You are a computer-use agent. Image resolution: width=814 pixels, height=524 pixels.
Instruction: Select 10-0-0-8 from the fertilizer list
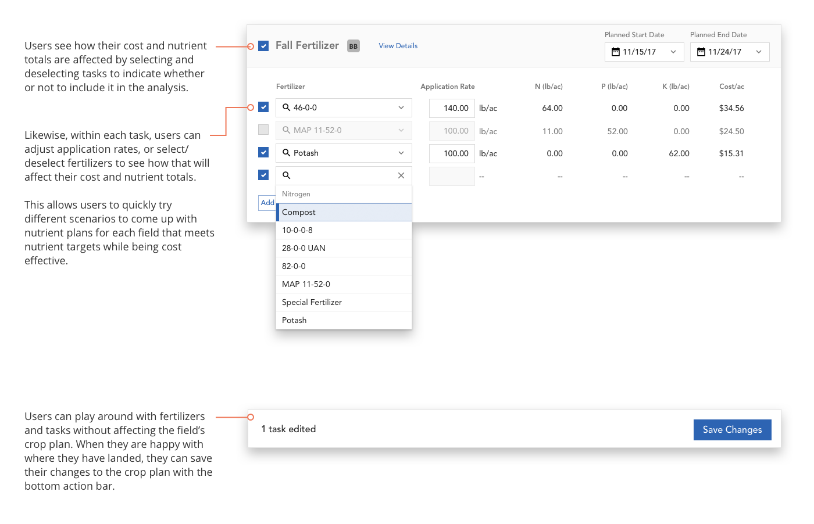tap(344, 230)
